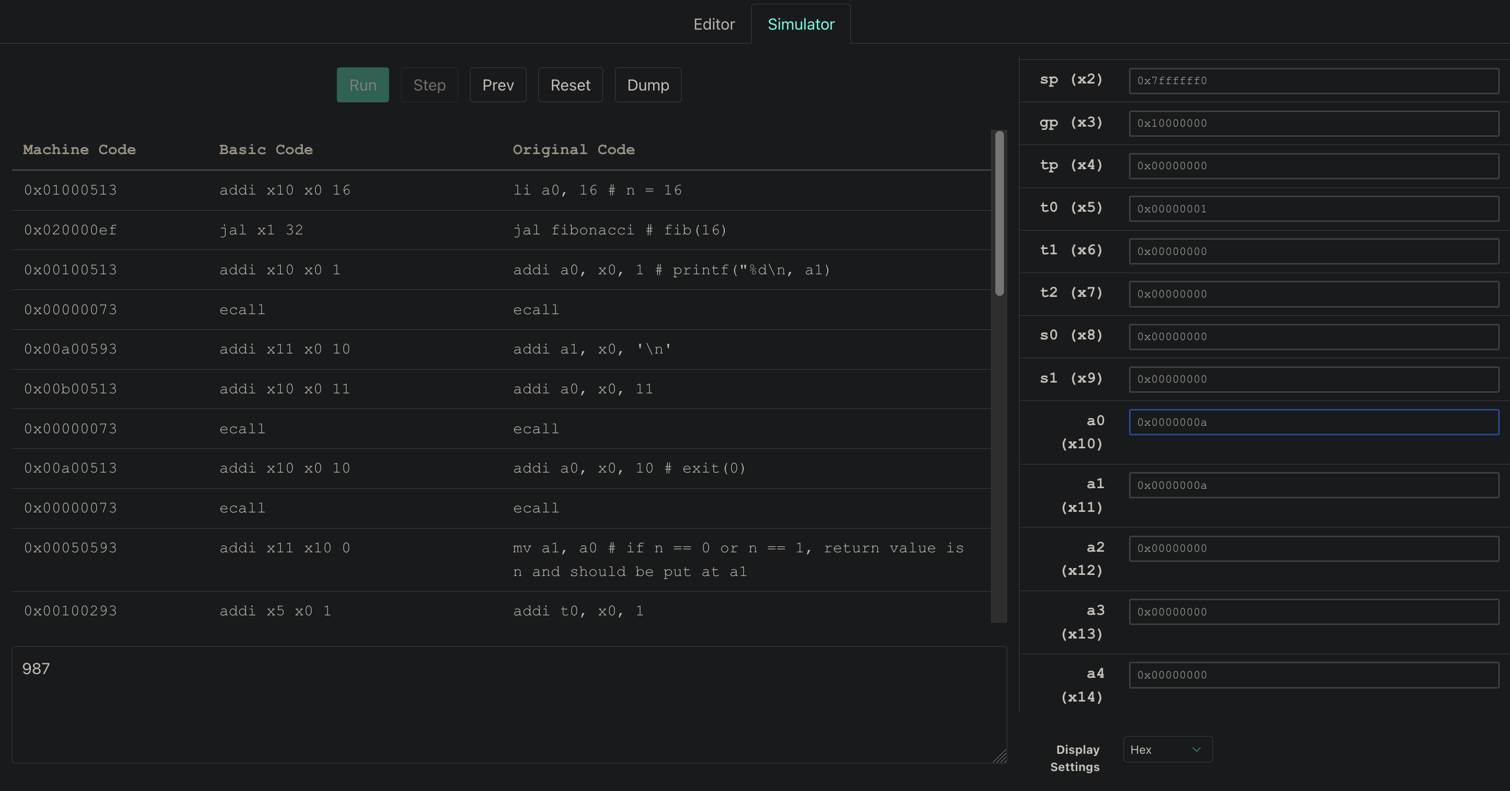The image size is (1510, 791).
Task: Reset the simulator
Action: [570, 85]
